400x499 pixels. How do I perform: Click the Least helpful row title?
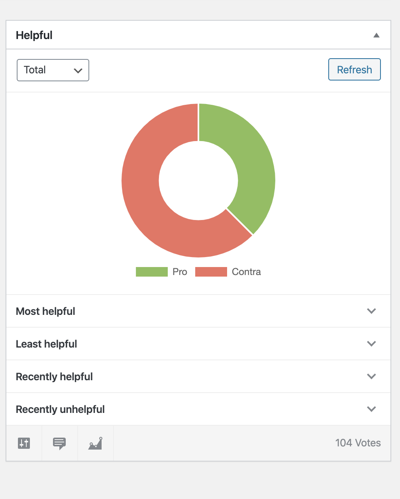(x=46, y=344)
